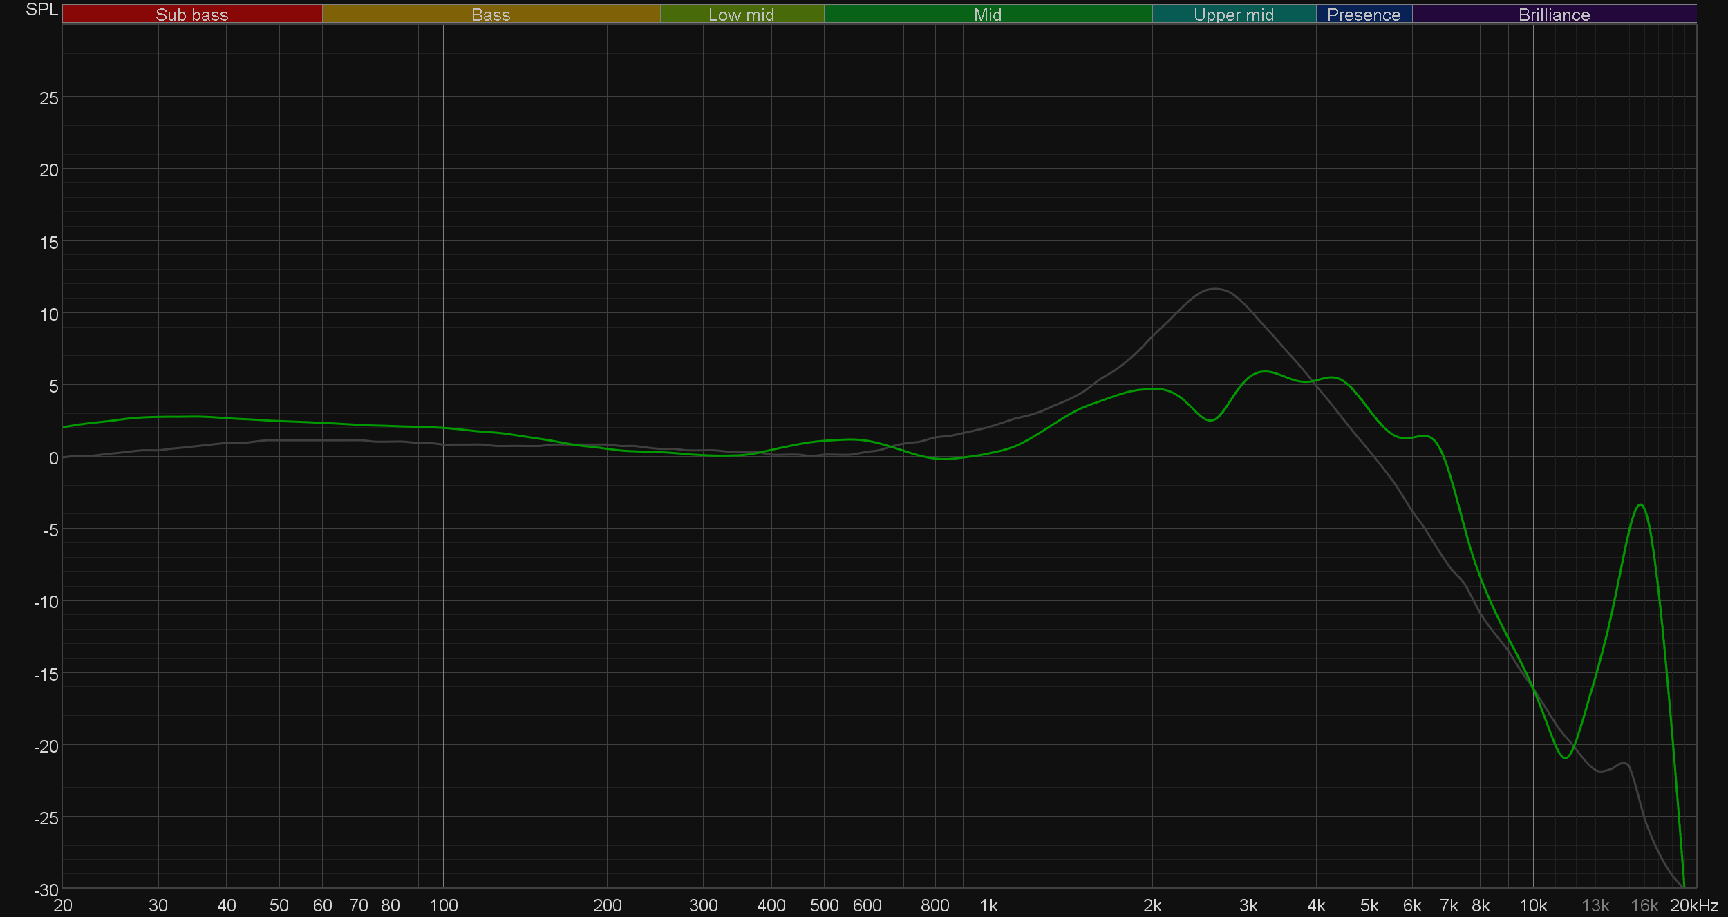Screen dimensions: 1728x917
Task: Click the Bass frequency band label
Action: coord(491,15)
